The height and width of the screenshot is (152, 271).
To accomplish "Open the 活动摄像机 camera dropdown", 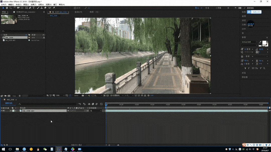I will [x=117, y=95].
